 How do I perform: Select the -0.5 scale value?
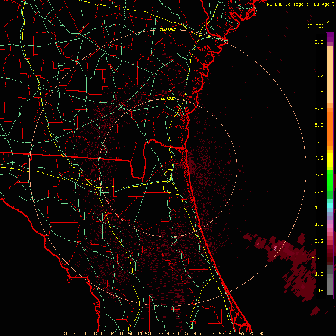318,258
